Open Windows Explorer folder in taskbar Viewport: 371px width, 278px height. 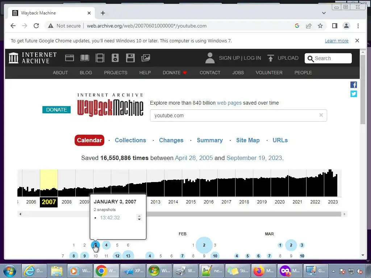[x=57, y=271]
